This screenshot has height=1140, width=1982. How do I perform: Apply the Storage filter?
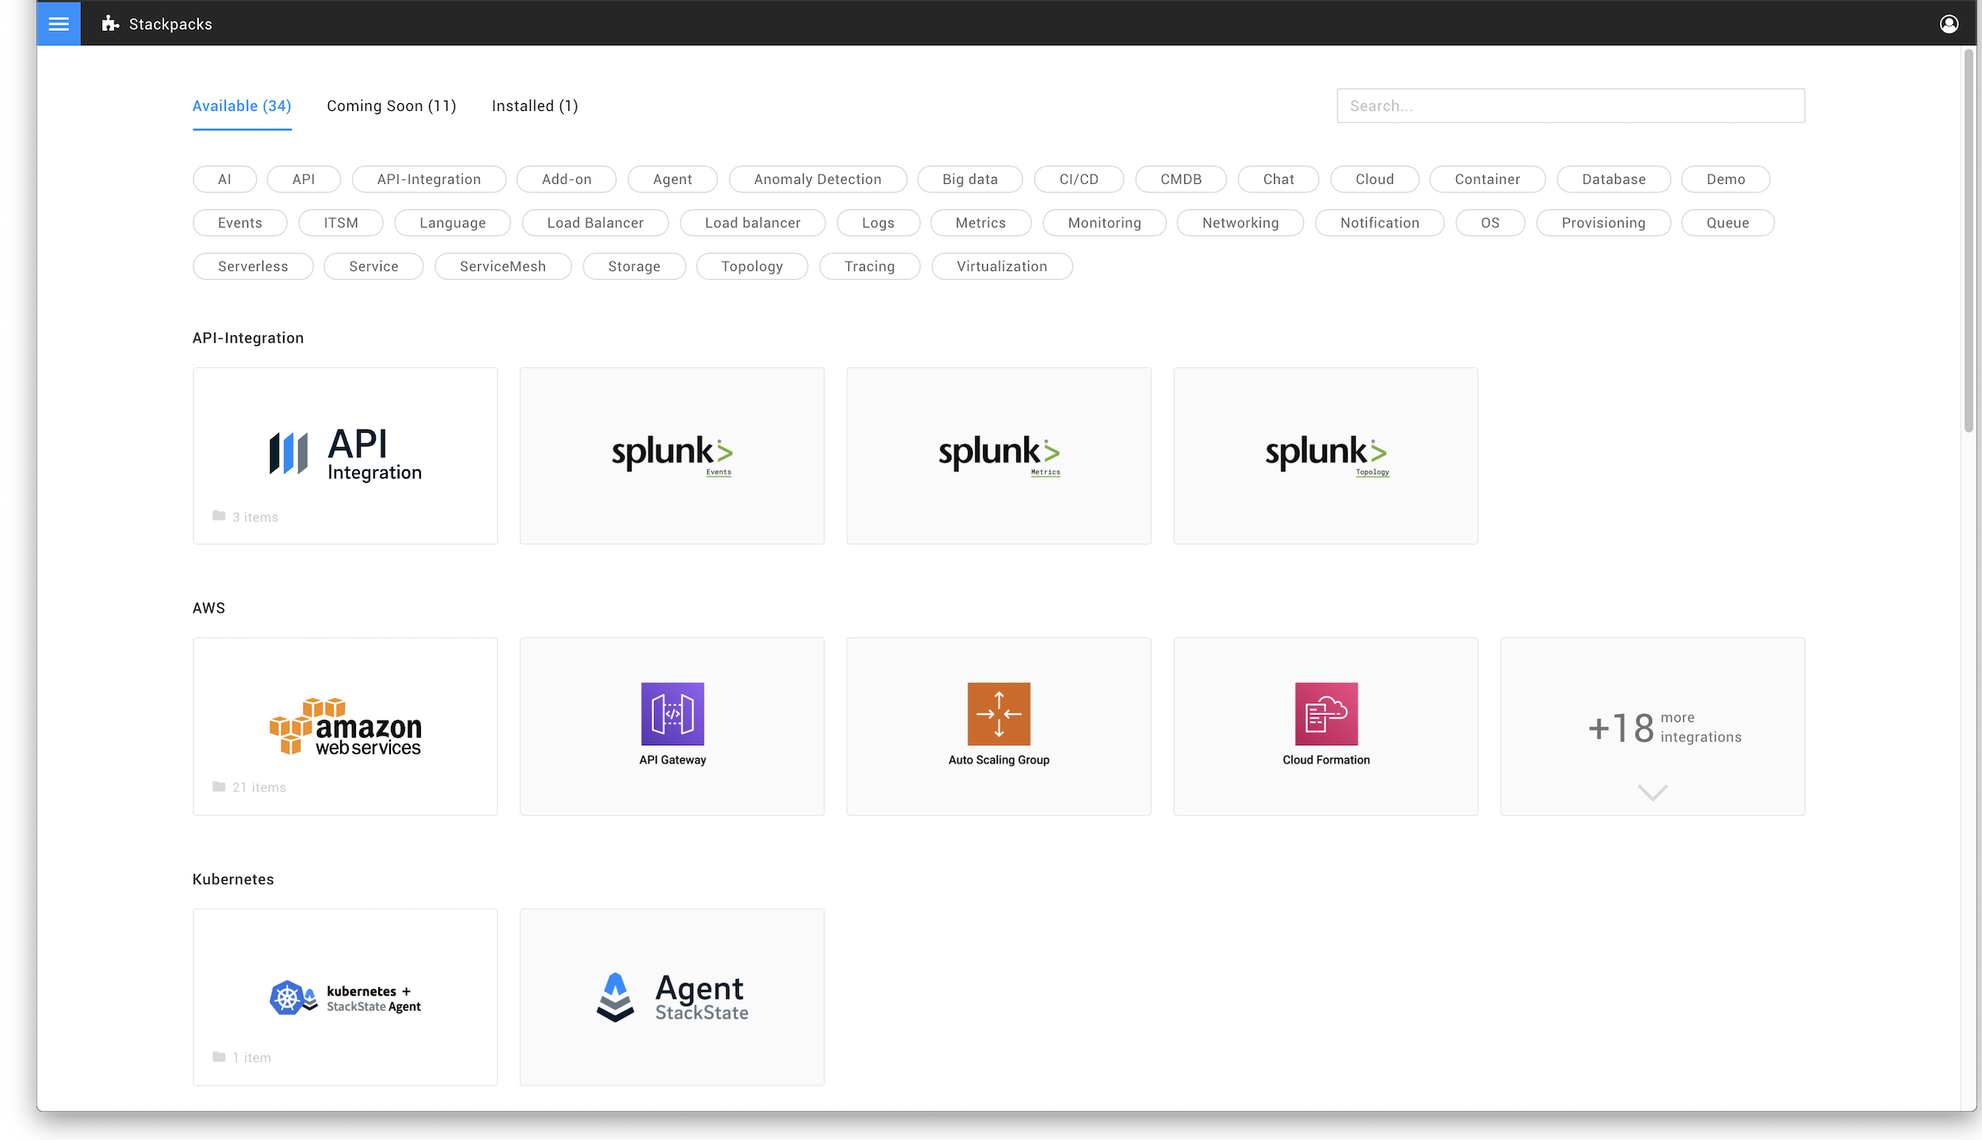point(633,266)
